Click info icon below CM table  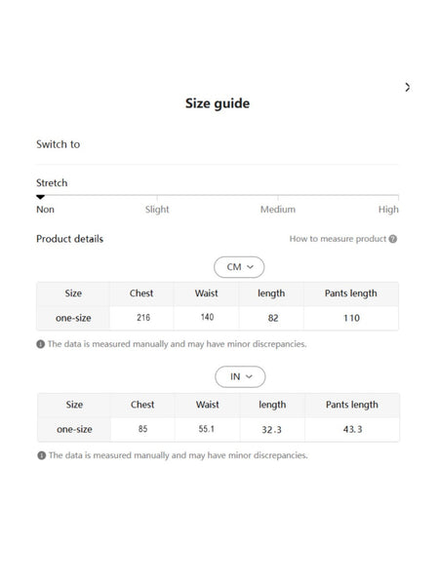(x=40, y=344)
